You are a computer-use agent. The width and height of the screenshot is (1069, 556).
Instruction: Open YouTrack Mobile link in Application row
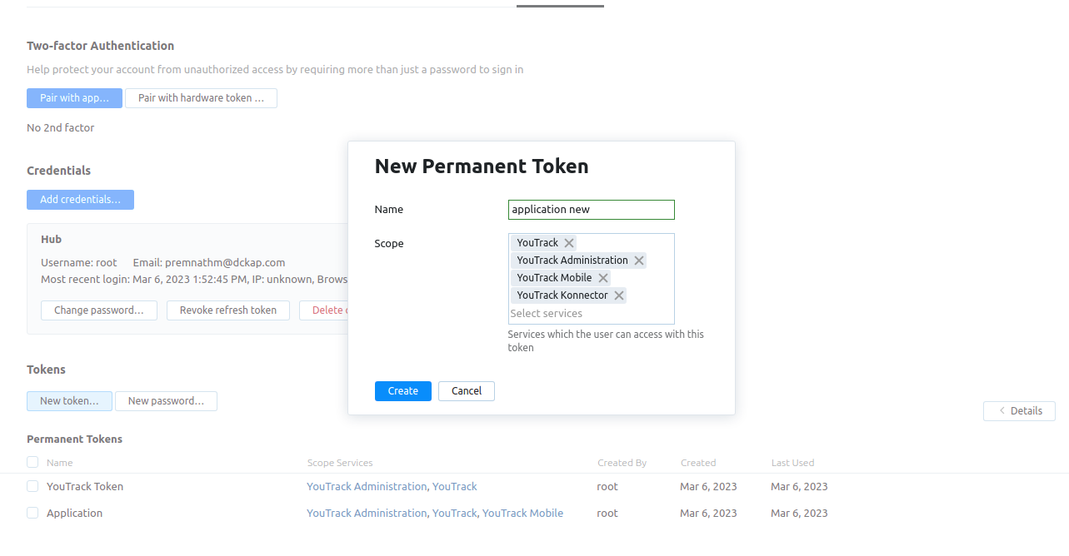click(522, 513)
